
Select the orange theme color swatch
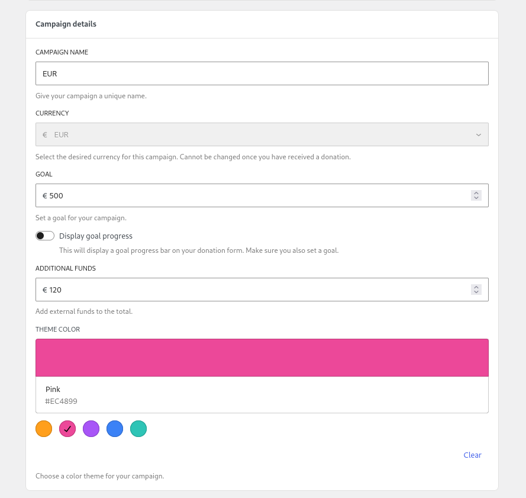point(44,429)
